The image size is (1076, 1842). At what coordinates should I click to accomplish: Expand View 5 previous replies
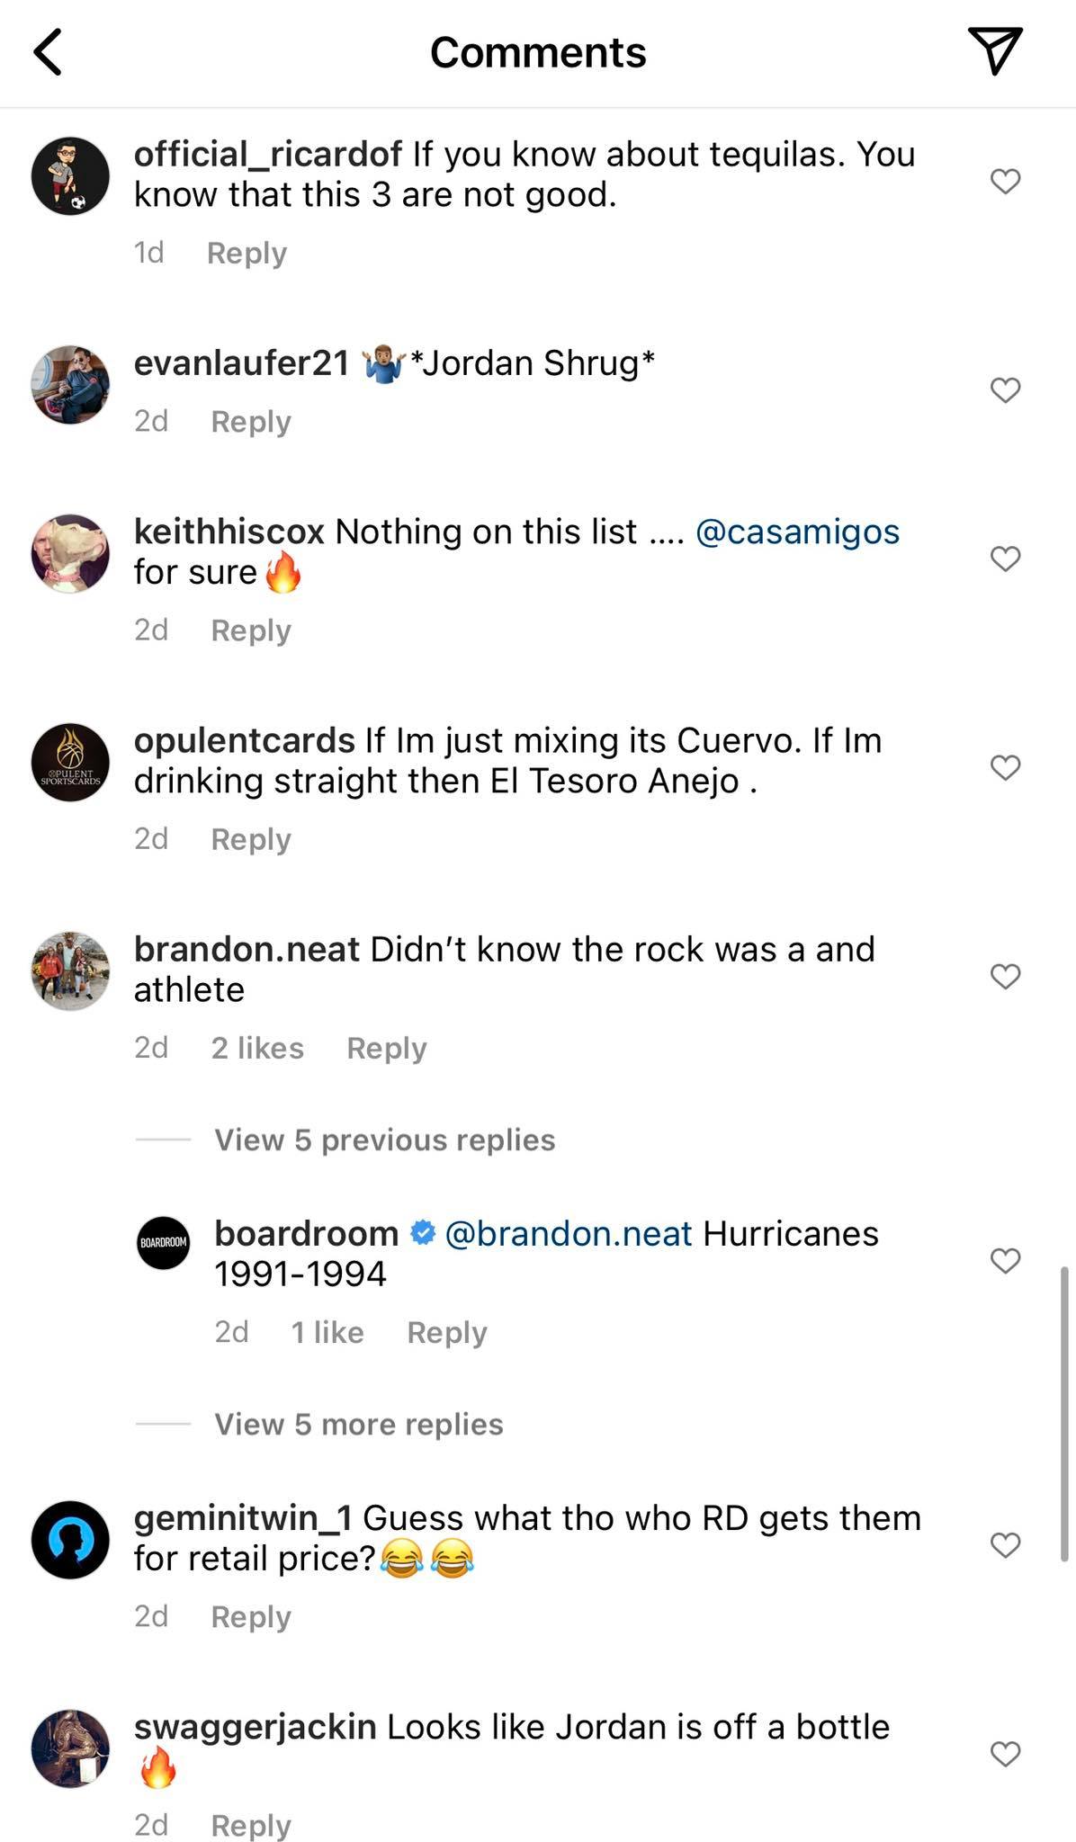[x=384, y=1140]
